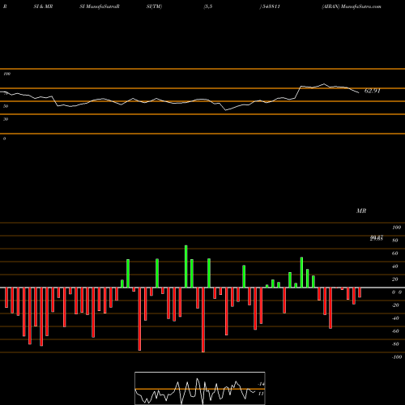Click the MR axis label 60
The width and height of the screenshot is (405, 405).
pos(394,254)
